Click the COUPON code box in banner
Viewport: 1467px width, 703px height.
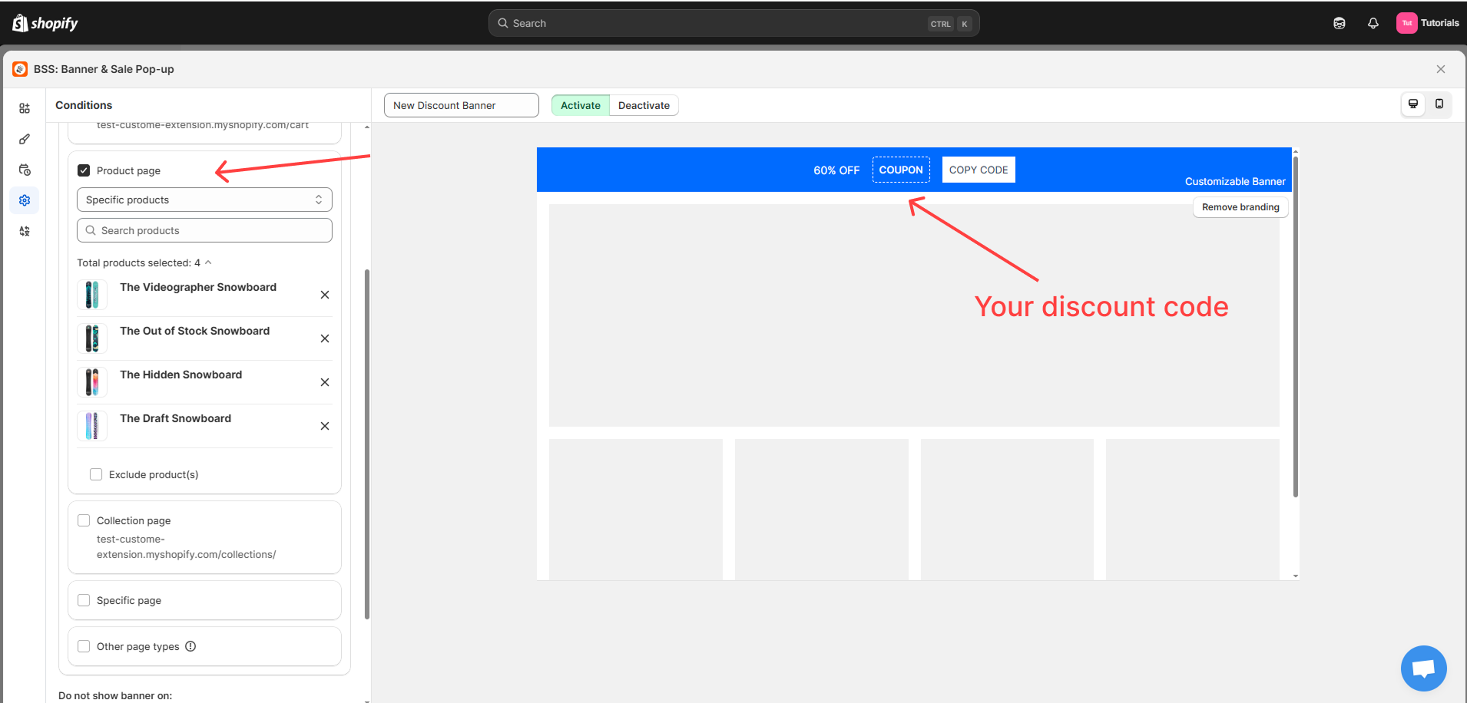click(901, 170)
